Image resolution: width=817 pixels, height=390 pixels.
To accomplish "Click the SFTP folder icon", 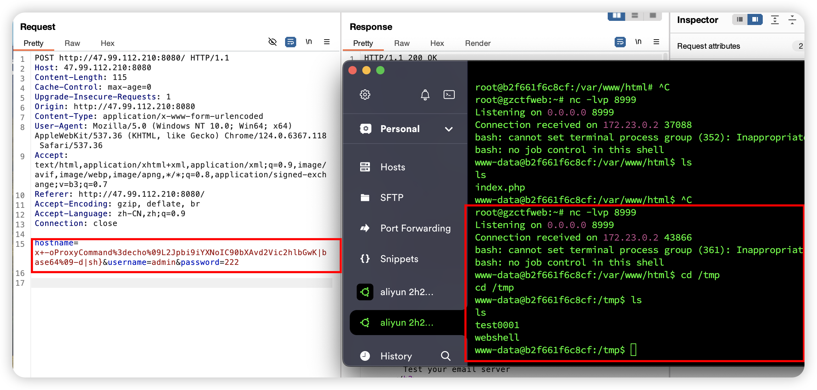I will tap(365, 198).
